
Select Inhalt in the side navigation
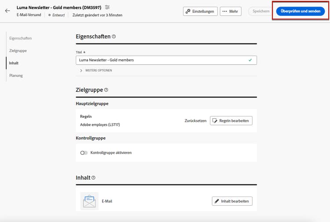click(x=14, y=63)
